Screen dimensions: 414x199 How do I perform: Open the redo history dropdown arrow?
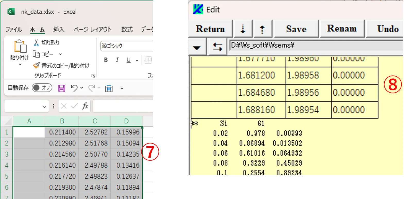click(99, 88)
